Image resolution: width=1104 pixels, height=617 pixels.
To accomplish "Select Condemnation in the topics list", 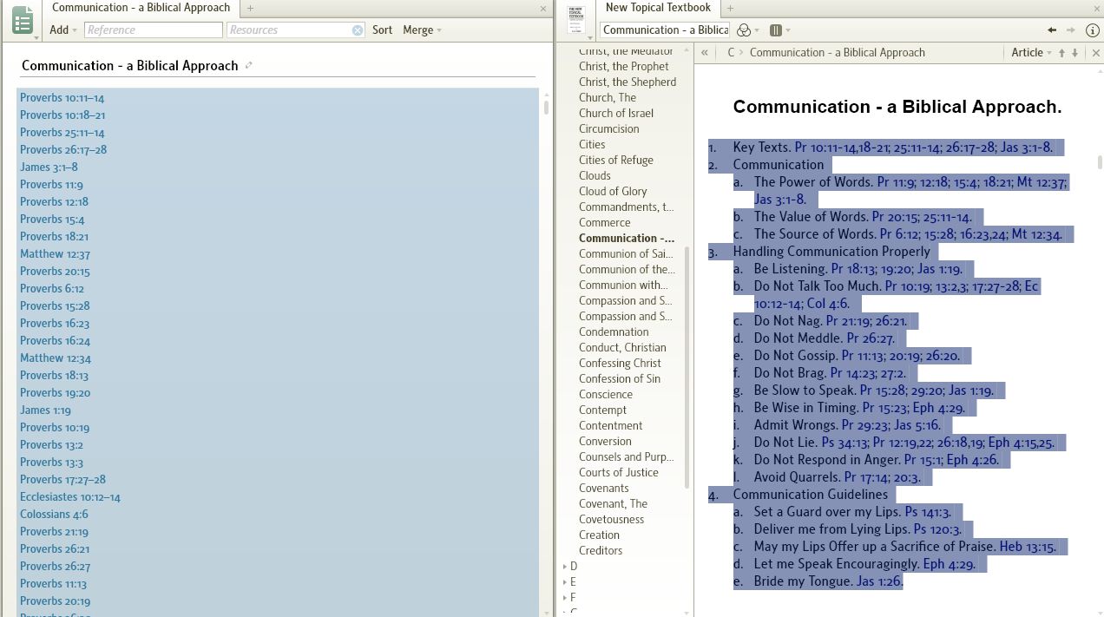I will [614, 331].
